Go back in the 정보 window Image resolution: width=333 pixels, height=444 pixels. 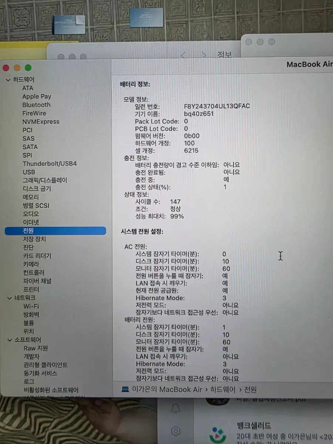click(x=183, y=55)
